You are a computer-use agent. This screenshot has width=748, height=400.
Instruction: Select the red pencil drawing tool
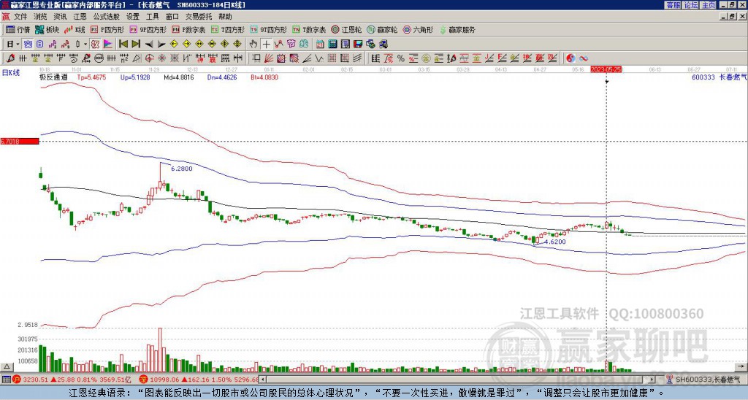point(11,58)
